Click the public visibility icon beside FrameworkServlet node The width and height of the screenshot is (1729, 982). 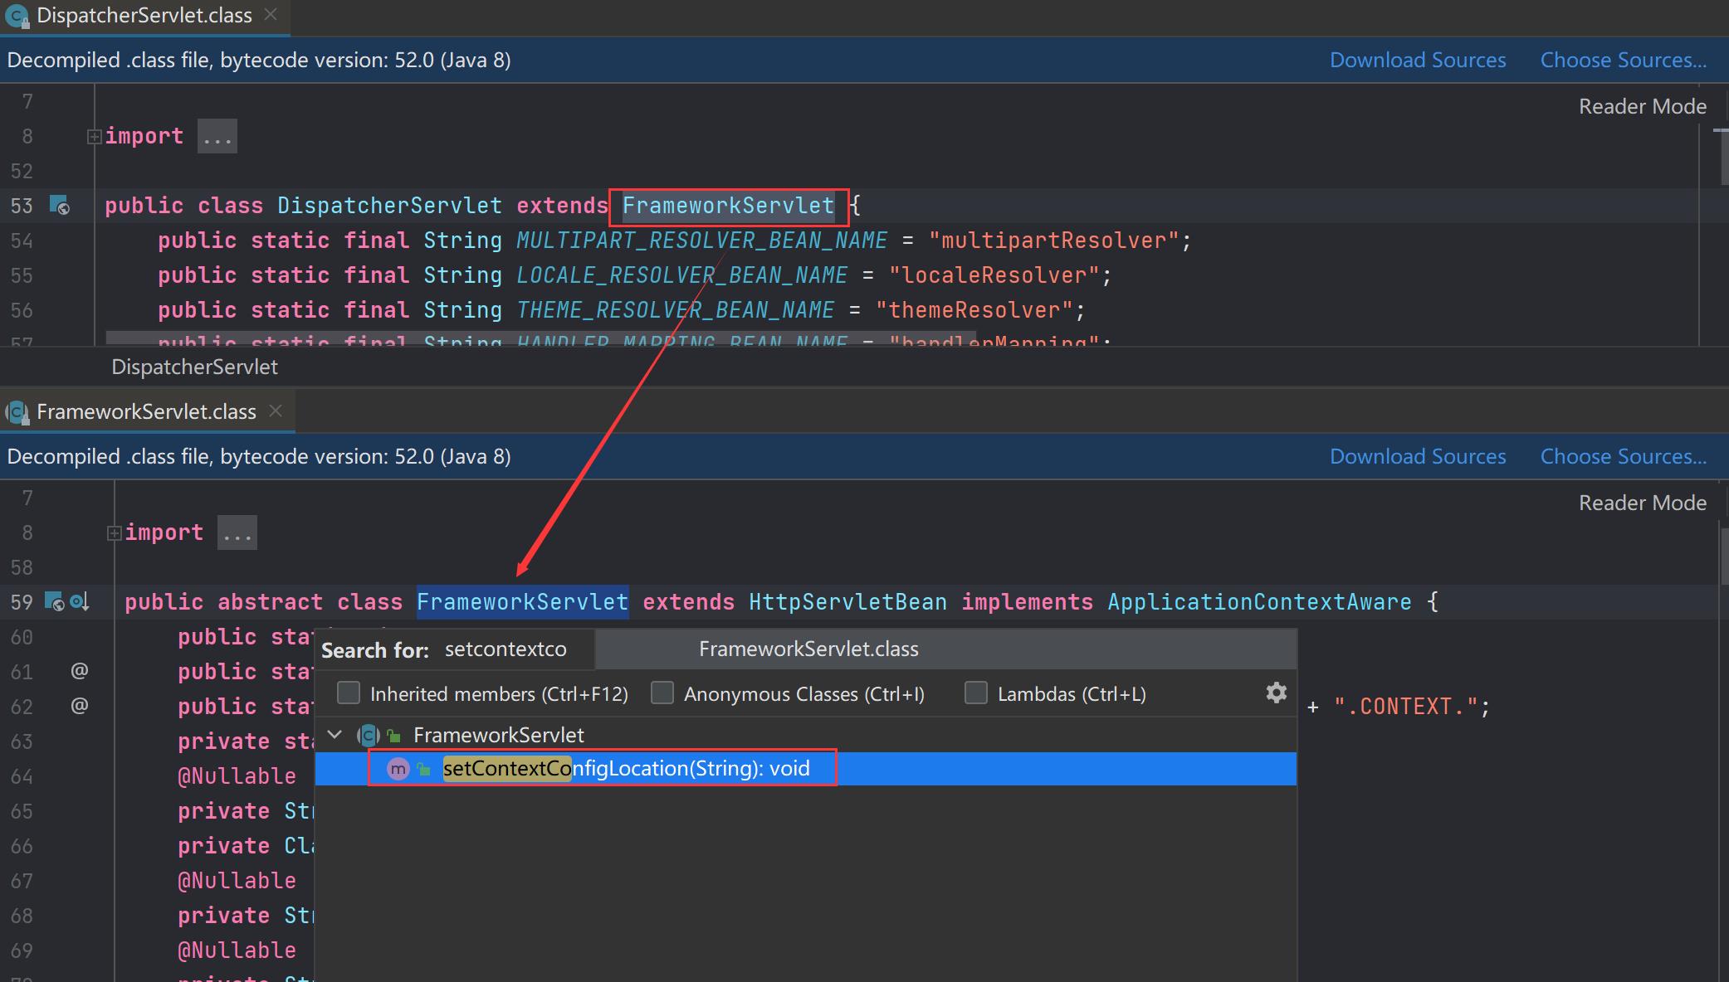(394, 736)
